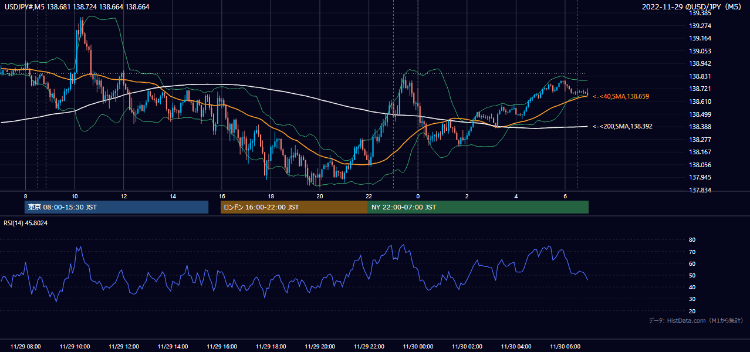Screen dimensions: 750x352
Task: Click the 11/29 14:00 time label
Action: (173, 347)
